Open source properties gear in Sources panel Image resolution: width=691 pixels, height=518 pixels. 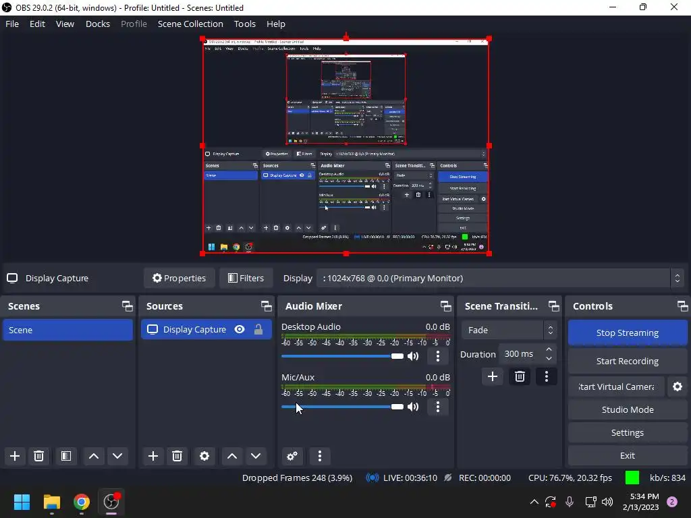(x=204, y=456)
